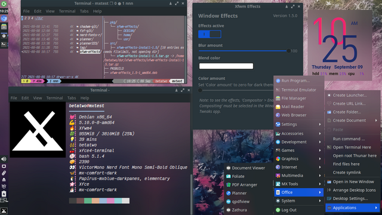Choose Arrange Desktop Icons
This screenshot has height=215, width=382.
pos(353,190)
